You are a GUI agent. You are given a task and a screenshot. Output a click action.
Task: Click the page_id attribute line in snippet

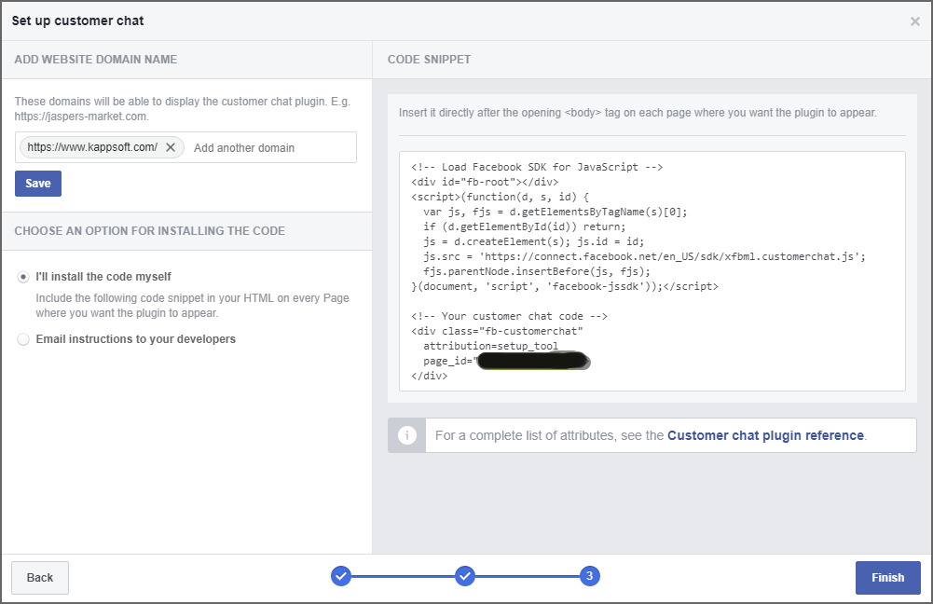coord(506,361)
